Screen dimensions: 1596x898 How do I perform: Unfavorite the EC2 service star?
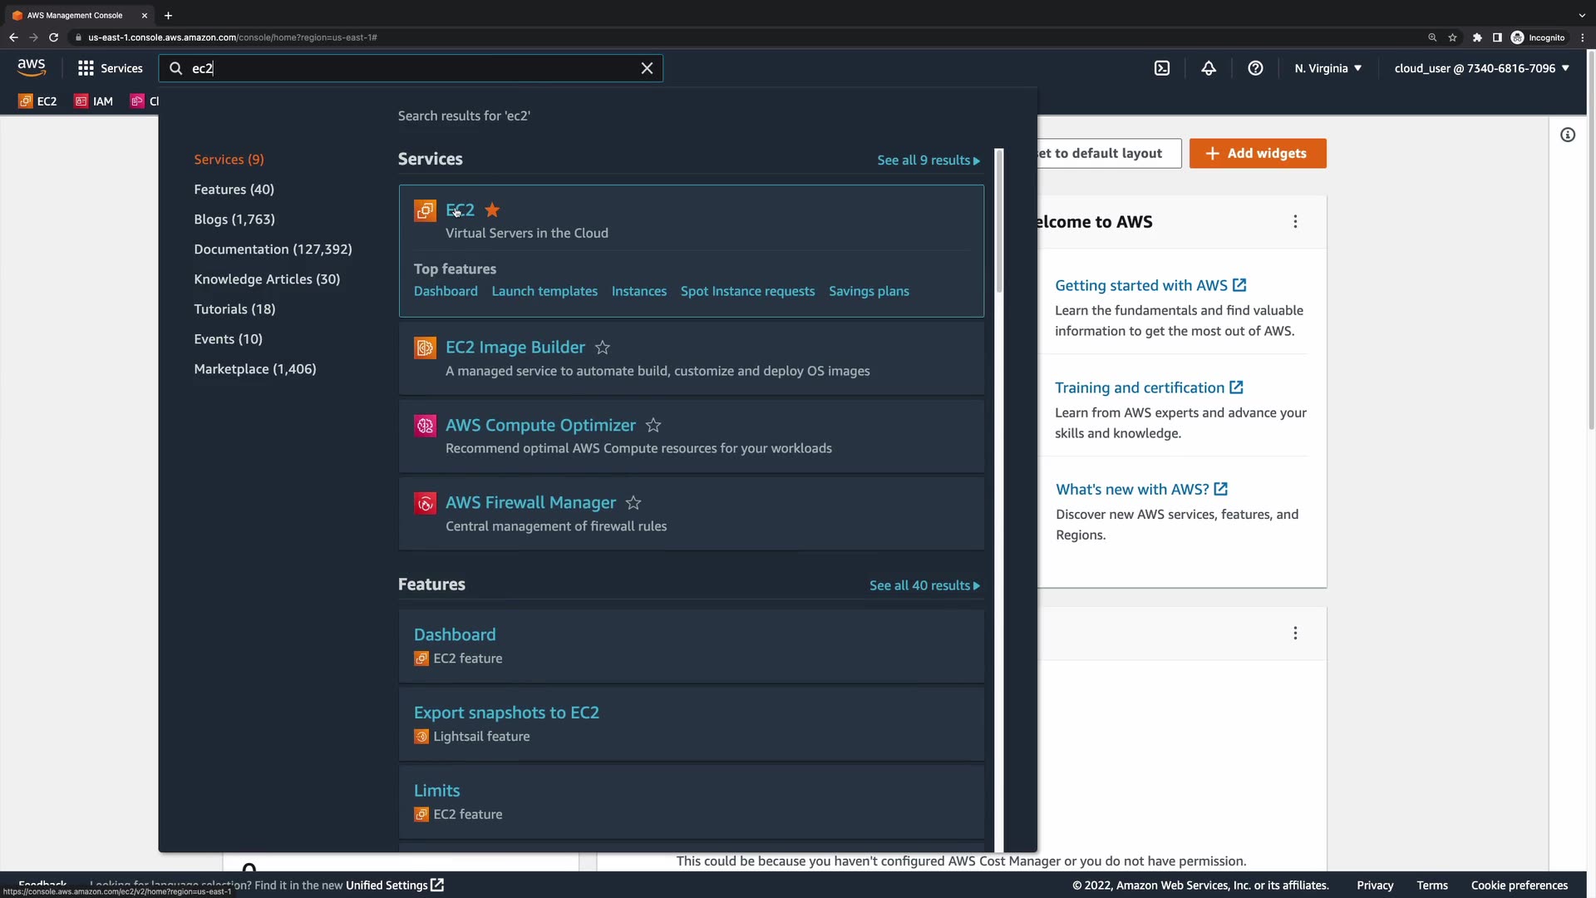[x=492, y=210]
